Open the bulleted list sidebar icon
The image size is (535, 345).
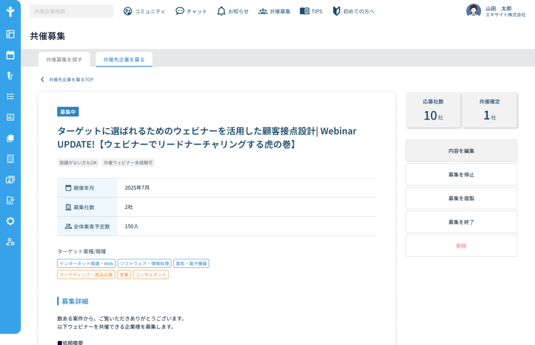(10, 97)
